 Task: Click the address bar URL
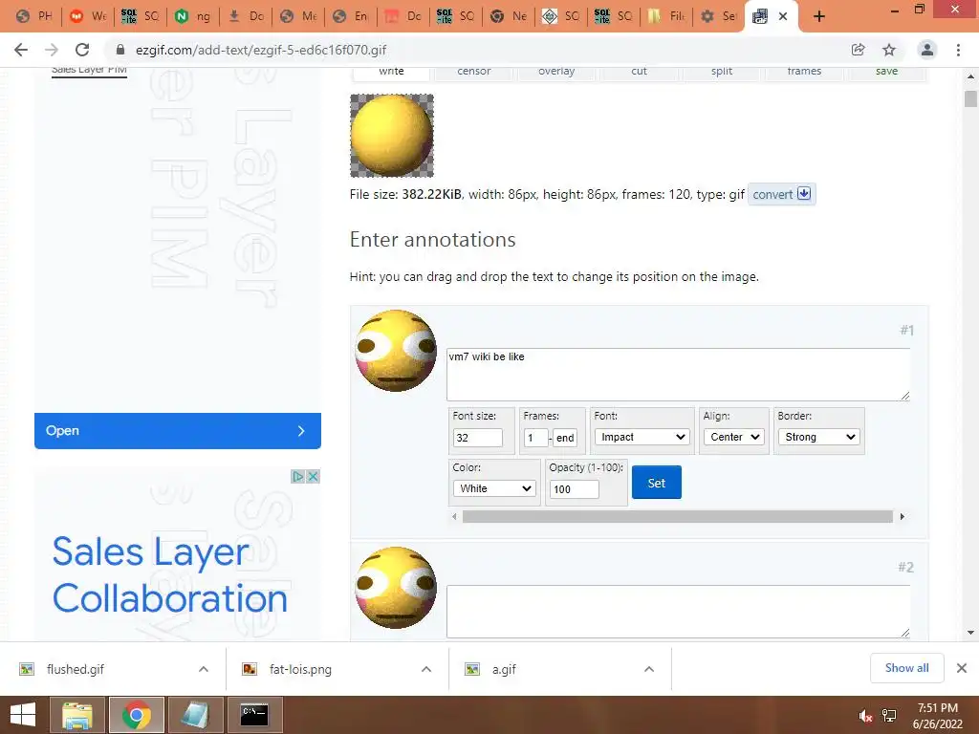click(x=261, y=50)
